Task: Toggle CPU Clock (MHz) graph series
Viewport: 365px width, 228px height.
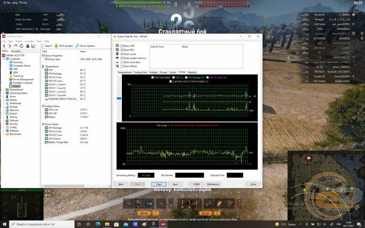Action: click(x=153, y=77)
